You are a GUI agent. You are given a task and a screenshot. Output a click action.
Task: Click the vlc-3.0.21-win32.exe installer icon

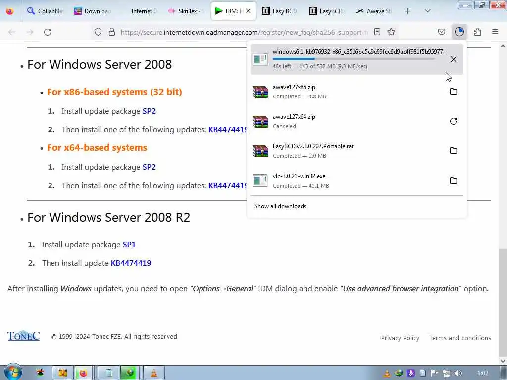260,181
